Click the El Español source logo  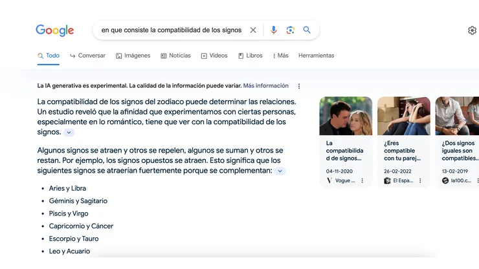(x=387, y=181)
